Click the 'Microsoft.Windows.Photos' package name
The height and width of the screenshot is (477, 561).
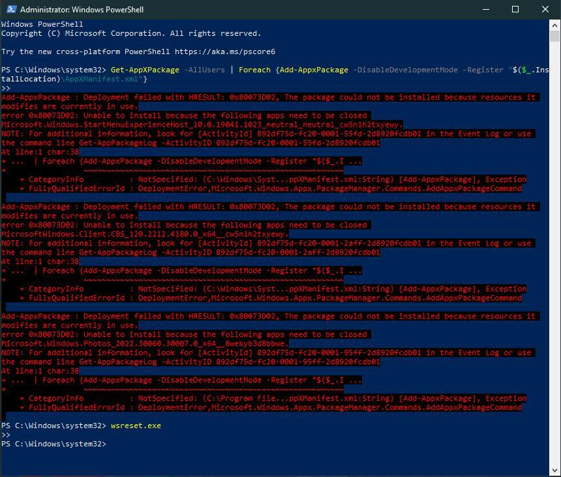coord(145,343)
